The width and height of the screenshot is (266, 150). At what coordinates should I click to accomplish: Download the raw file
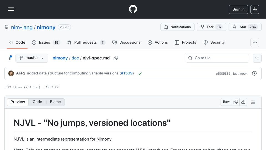pos(243,102)
